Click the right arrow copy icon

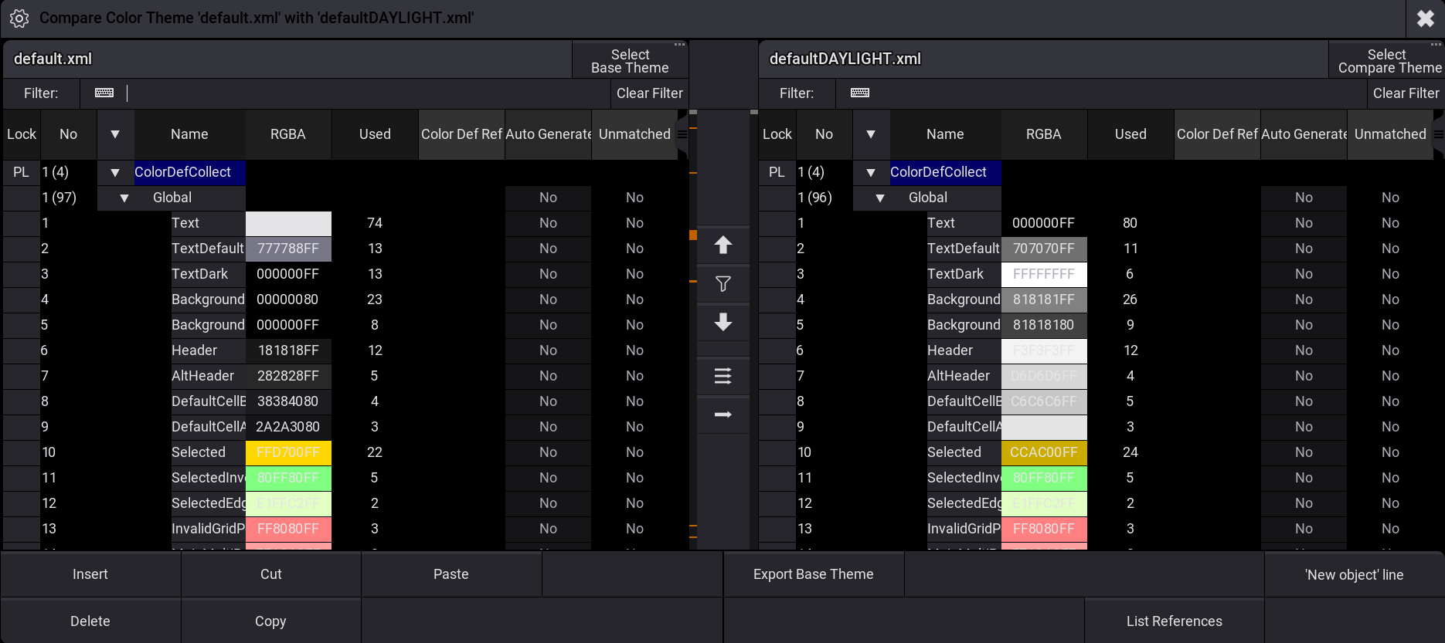pyautogui.click(x=723, y=415)
